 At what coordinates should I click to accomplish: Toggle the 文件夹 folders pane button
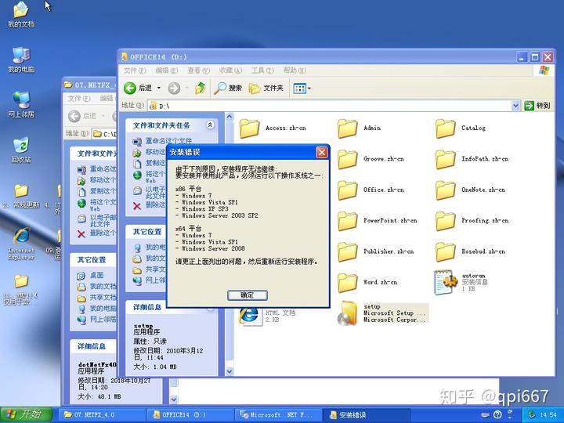tap(266, 88)
